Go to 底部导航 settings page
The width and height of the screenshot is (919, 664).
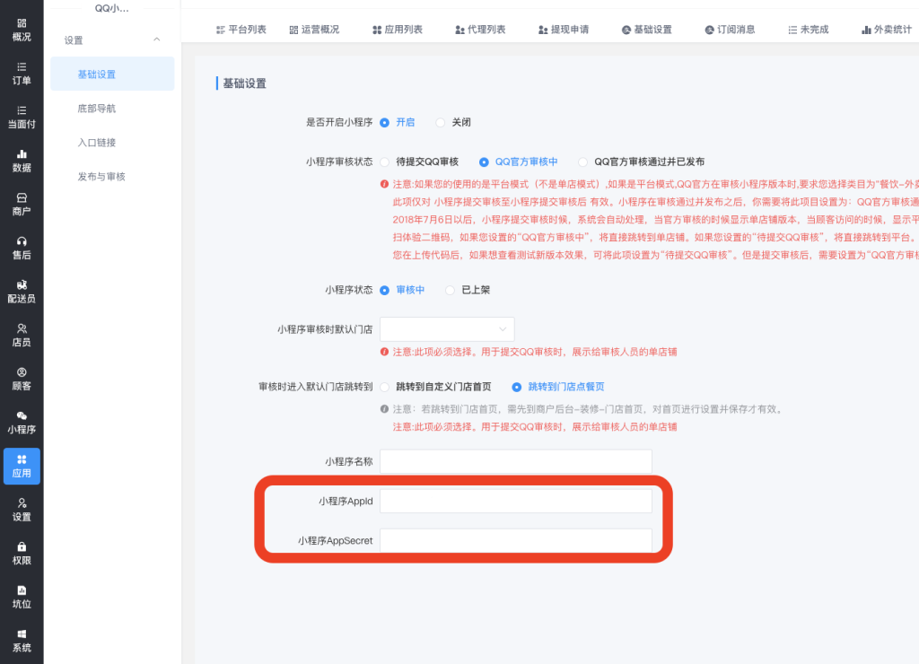pyautogui.click(x=97, y=109)
